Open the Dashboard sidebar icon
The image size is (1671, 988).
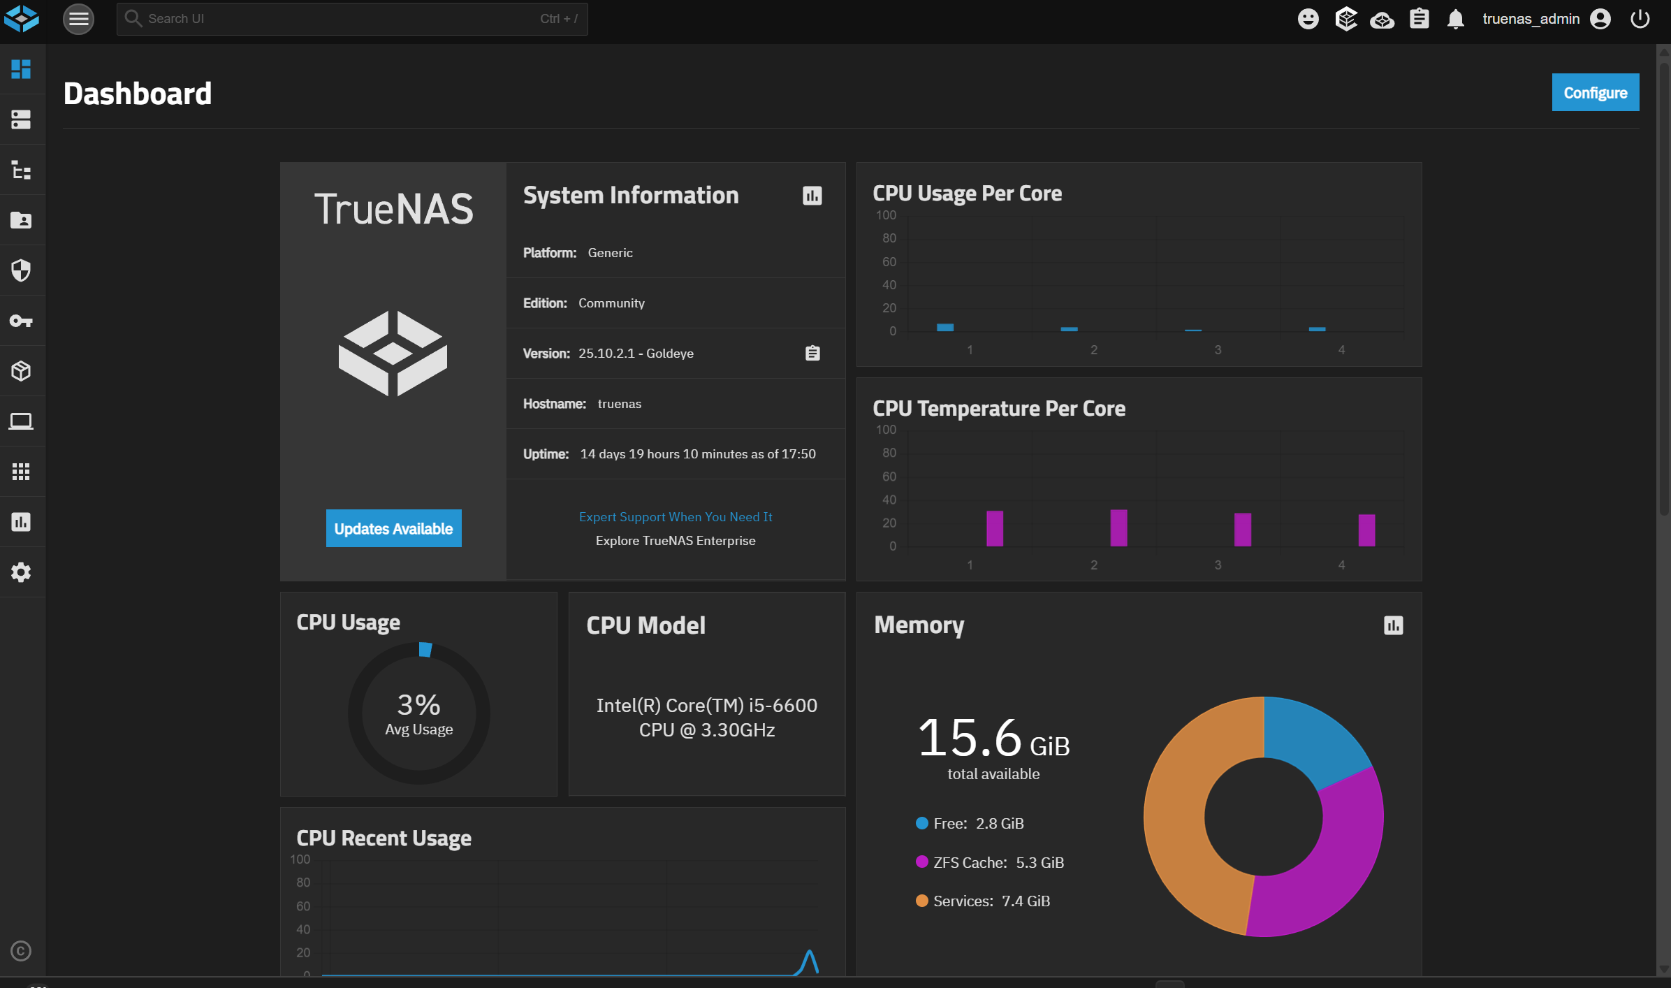click(x=21, y=69)
